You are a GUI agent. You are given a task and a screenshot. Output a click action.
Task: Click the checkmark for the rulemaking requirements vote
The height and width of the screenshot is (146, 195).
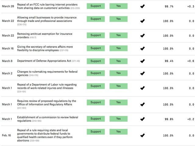142,73
